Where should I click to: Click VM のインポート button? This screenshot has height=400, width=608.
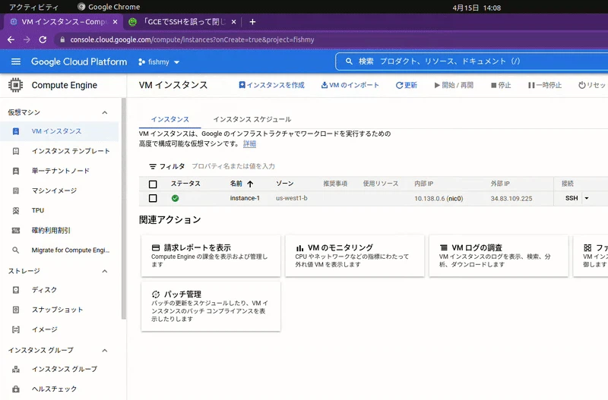(x=350, y=85)
